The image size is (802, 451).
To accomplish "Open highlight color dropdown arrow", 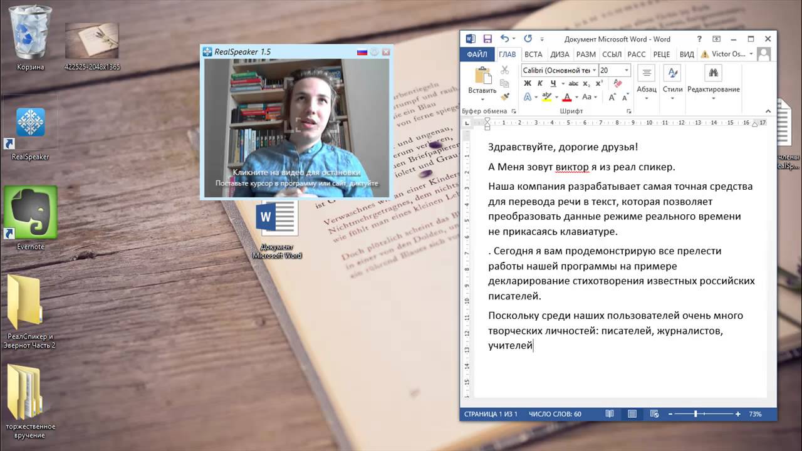I will (x=556, y=97).
